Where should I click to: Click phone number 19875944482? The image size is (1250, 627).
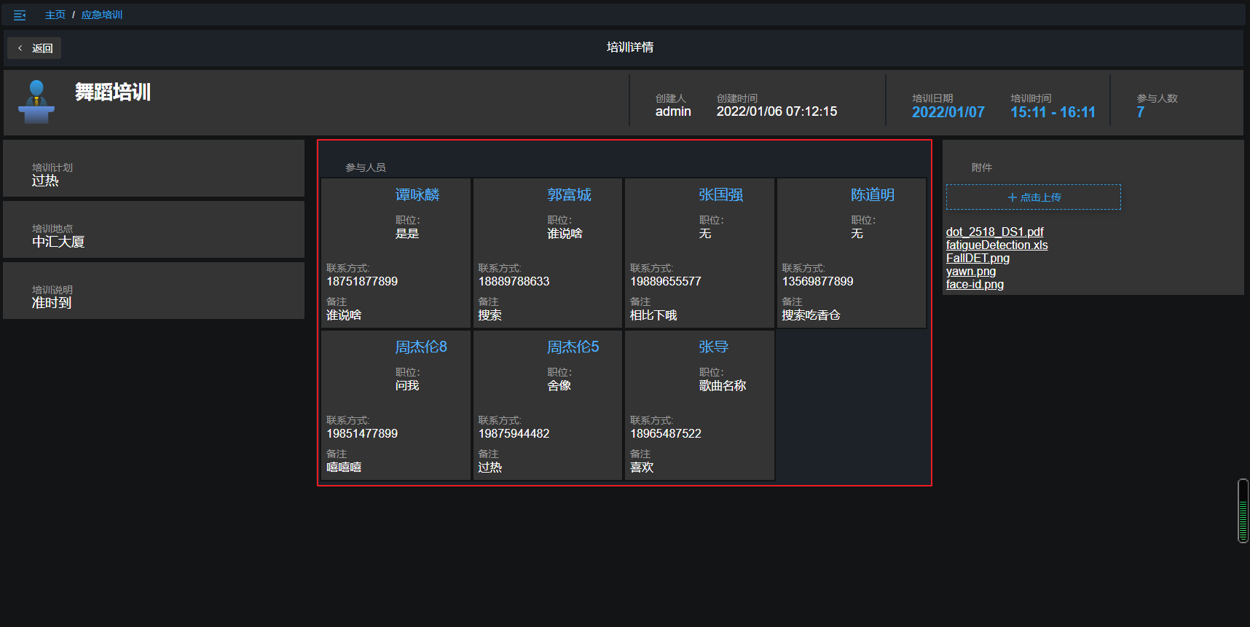pyautogui.click(x=514, y=433)
